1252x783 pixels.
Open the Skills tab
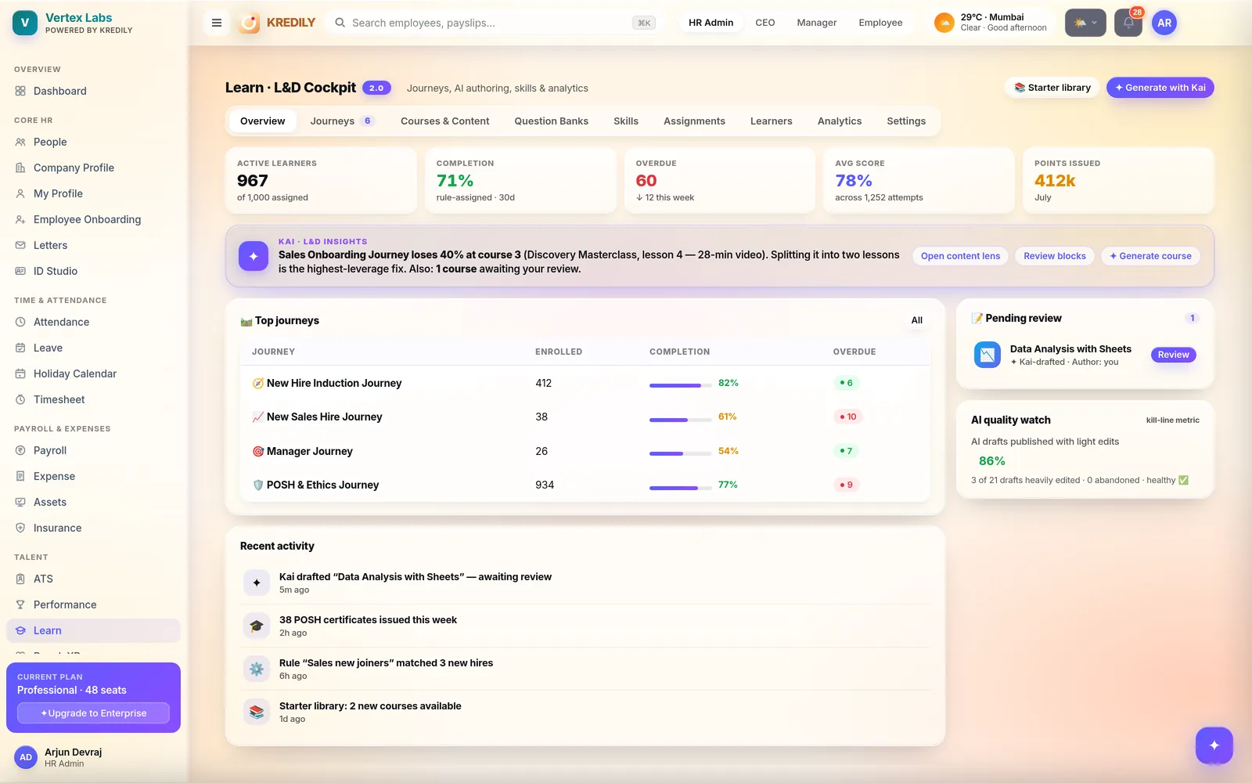pyautogui.click(x=626, y=121)
